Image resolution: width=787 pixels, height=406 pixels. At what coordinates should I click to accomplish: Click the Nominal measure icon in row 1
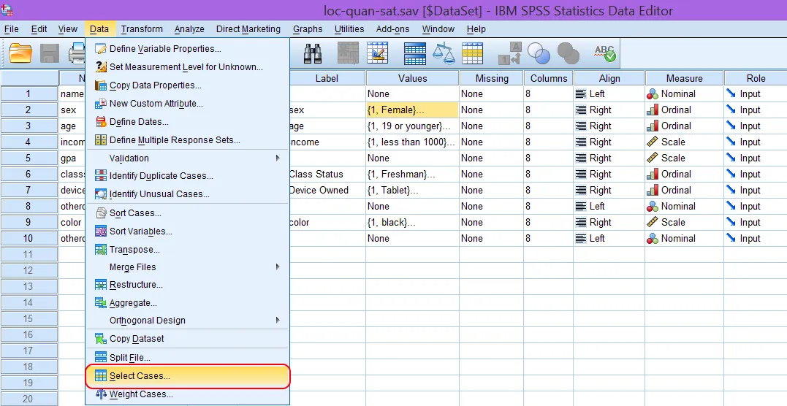click(x=653, y=94)
